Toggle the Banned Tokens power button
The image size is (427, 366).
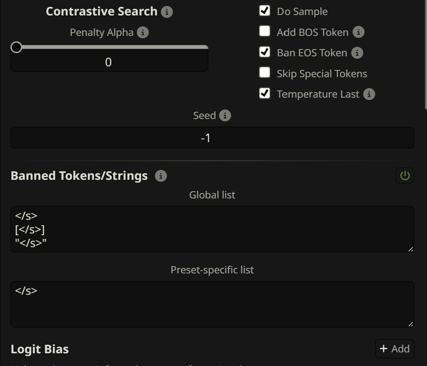pos(405,176)
